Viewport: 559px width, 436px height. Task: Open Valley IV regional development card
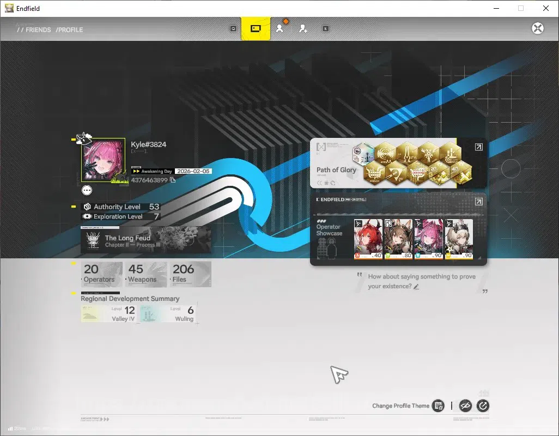point(109,314)
